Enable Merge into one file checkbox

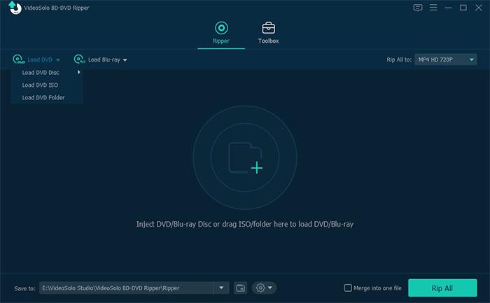(348, 288)
